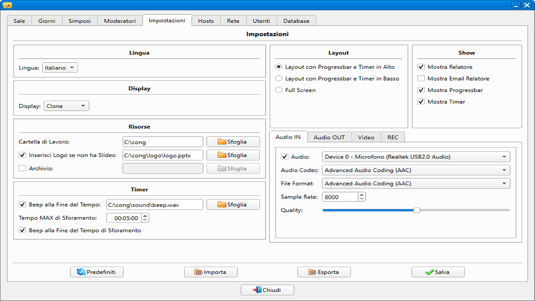Click Sfoglia for the logo slides path

point(233,155)
